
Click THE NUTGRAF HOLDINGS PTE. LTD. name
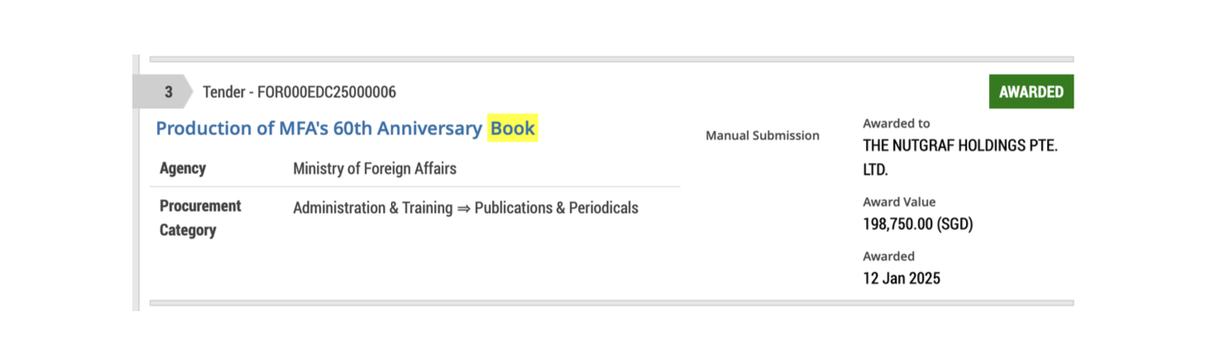959,158
